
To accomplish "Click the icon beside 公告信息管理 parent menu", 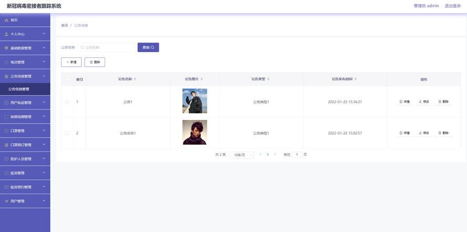I will click(x=6, y=76).
